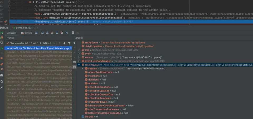The width and height of the screenshot is (253, 119).
Task: Click the copy/duplicate watch icon
Action: [x=74, y=62]
